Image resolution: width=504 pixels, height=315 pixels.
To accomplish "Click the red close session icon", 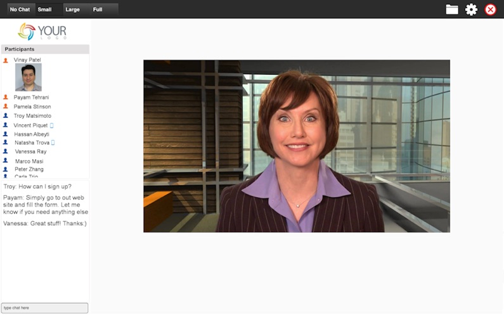I will [491, 10].
